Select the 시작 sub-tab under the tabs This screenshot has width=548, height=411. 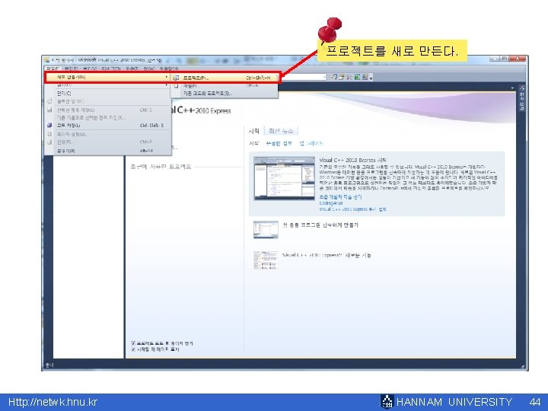pyautogui.click(x=254, y=143)
